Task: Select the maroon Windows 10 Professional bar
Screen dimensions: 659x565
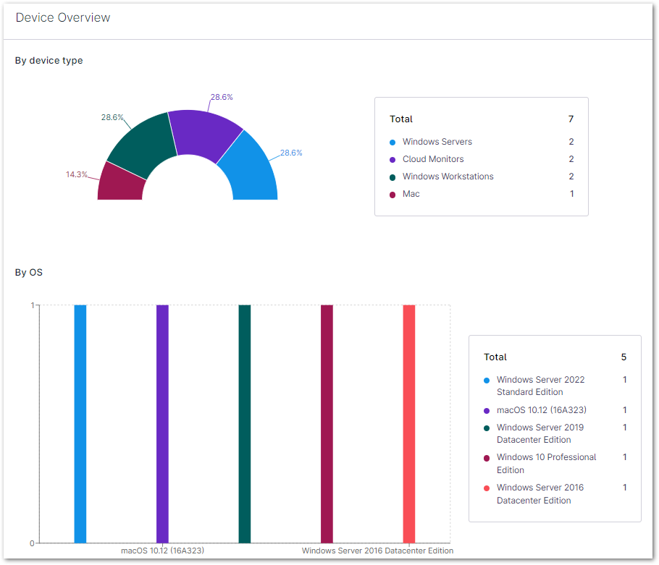Action: click(327, 423)
